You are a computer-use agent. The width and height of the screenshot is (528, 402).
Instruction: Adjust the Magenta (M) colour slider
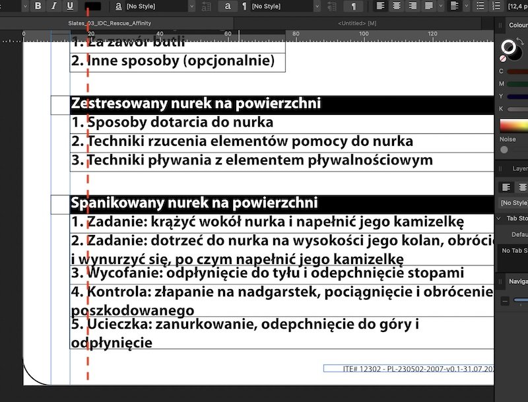(x=517, y=84)
